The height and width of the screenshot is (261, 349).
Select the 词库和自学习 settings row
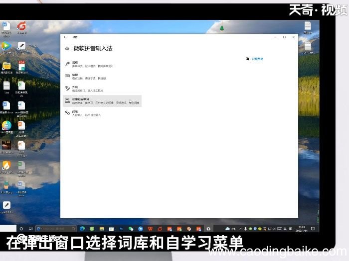tap(102, 101)
